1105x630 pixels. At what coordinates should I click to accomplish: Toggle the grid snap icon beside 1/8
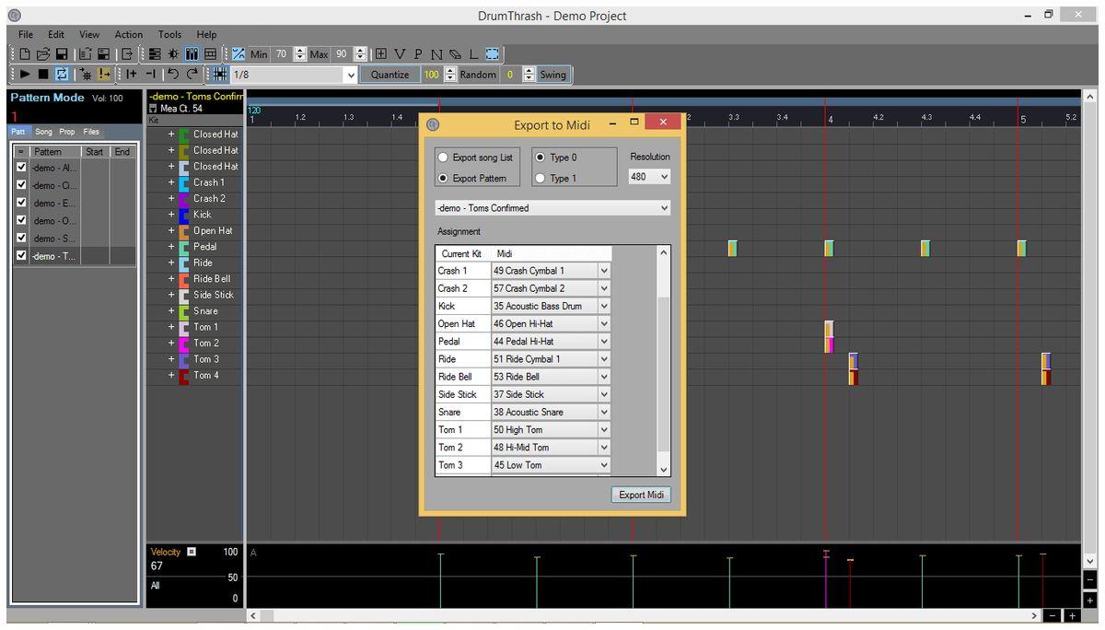[x=220, y=75]
